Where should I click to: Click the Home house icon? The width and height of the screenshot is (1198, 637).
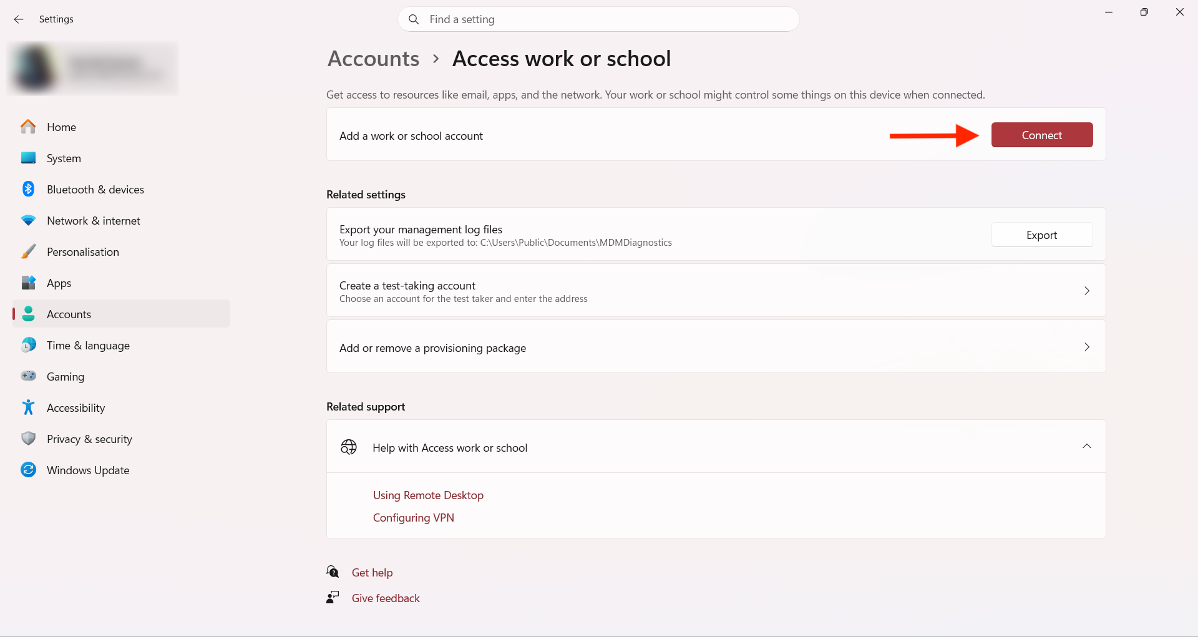[28, 127]
